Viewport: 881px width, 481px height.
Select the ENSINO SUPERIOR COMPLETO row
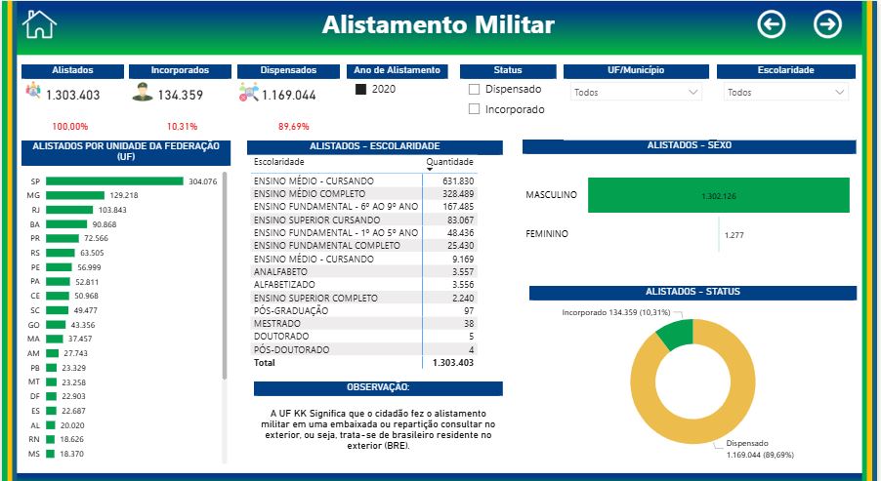(x=363, y=298)
